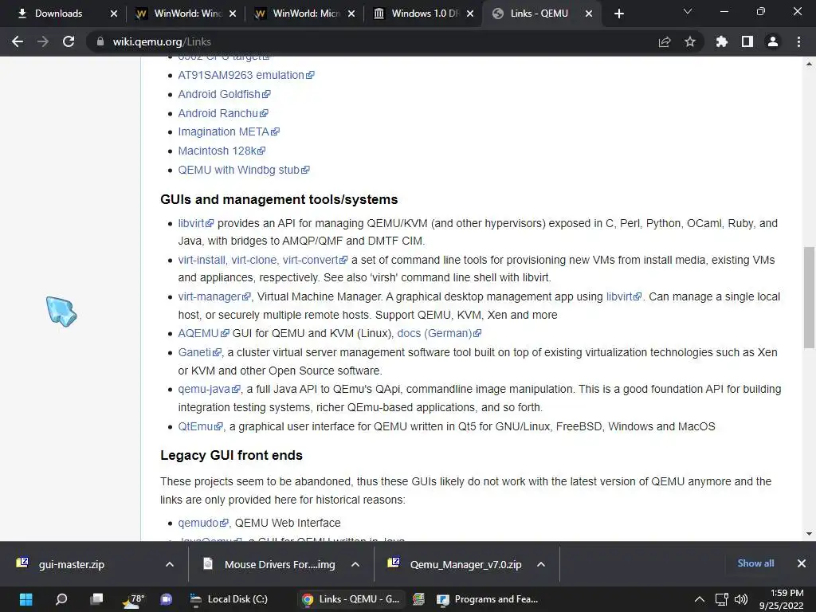The width and height of the screenshot is (816, 612).
Task: Open Chrome's three-dot menu
Action: (x=798, y=41)
